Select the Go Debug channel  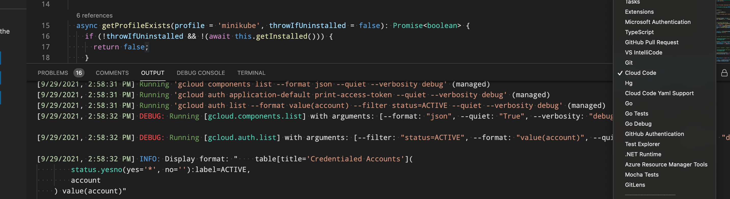pos(638,124)
